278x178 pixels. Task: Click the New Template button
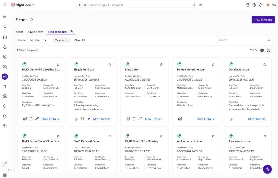tap(263, 20)
